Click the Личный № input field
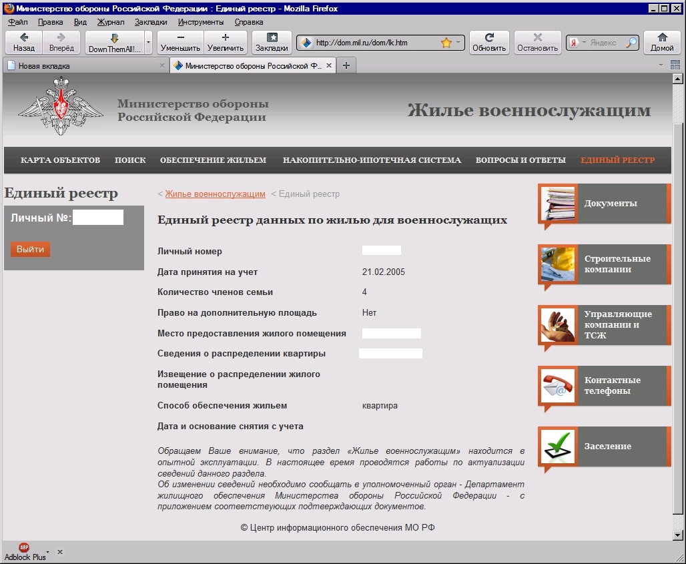This screenshot has width=686, height=564. 98,218
